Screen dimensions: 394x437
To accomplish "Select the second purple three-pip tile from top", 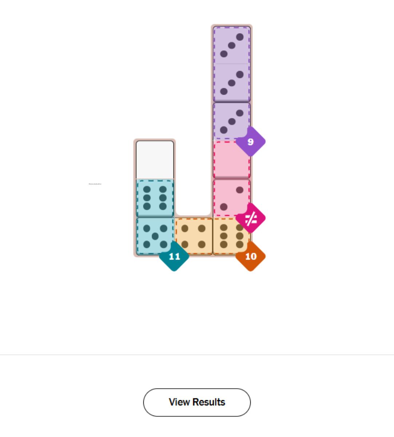I will (x=231, y=83).
